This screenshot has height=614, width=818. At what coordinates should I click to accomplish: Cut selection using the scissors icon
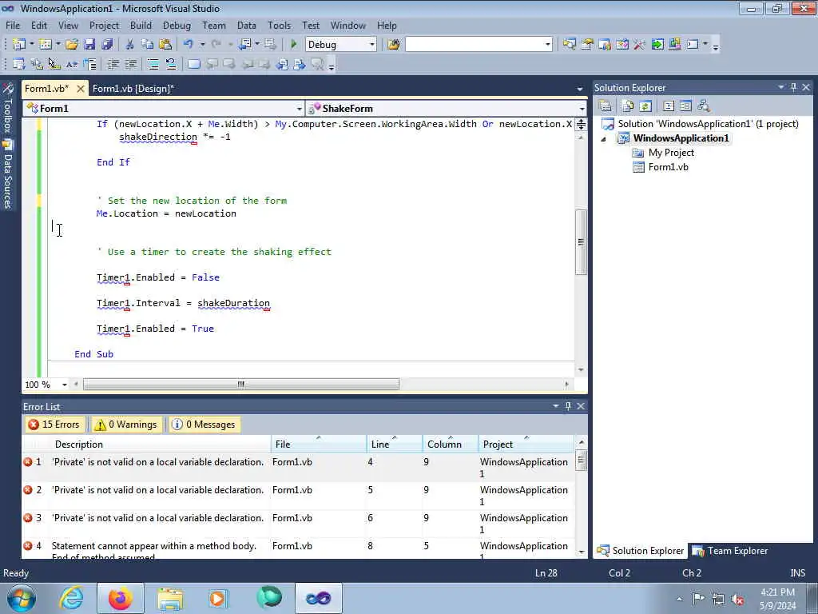(x=130, y=45)
